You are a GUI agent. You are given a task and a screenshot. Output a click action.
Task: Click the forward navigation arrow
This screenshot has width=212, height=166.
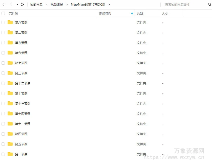click(x=11, y=5)
